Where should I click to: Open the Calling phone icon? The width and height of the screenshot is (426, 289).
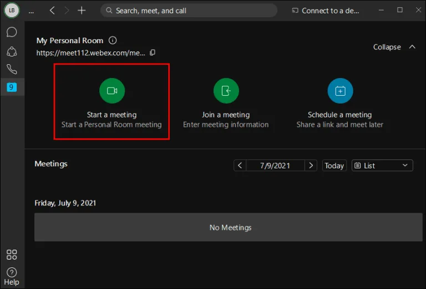pyautogui.click(x=12, y=69)
